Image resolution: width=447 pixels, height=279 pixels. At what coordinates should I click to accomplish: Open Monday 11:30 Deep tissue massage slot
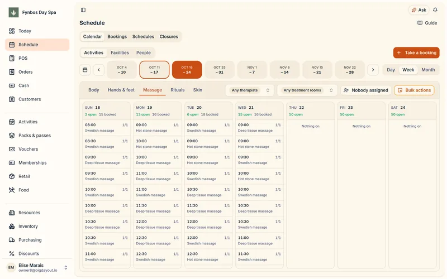158,208
